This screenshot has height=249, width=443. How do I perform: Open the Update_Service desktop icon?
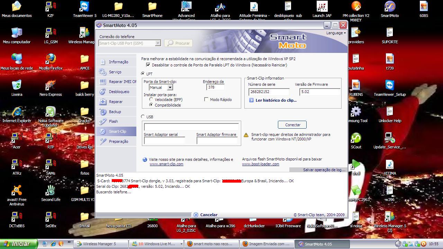(x=390, y=141)
